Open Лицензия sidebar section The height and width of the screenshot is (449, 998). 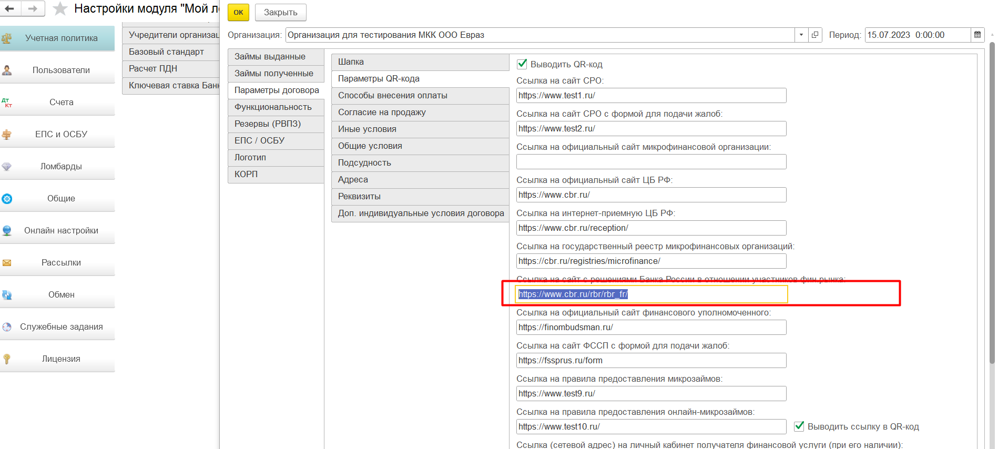[57, 359]
